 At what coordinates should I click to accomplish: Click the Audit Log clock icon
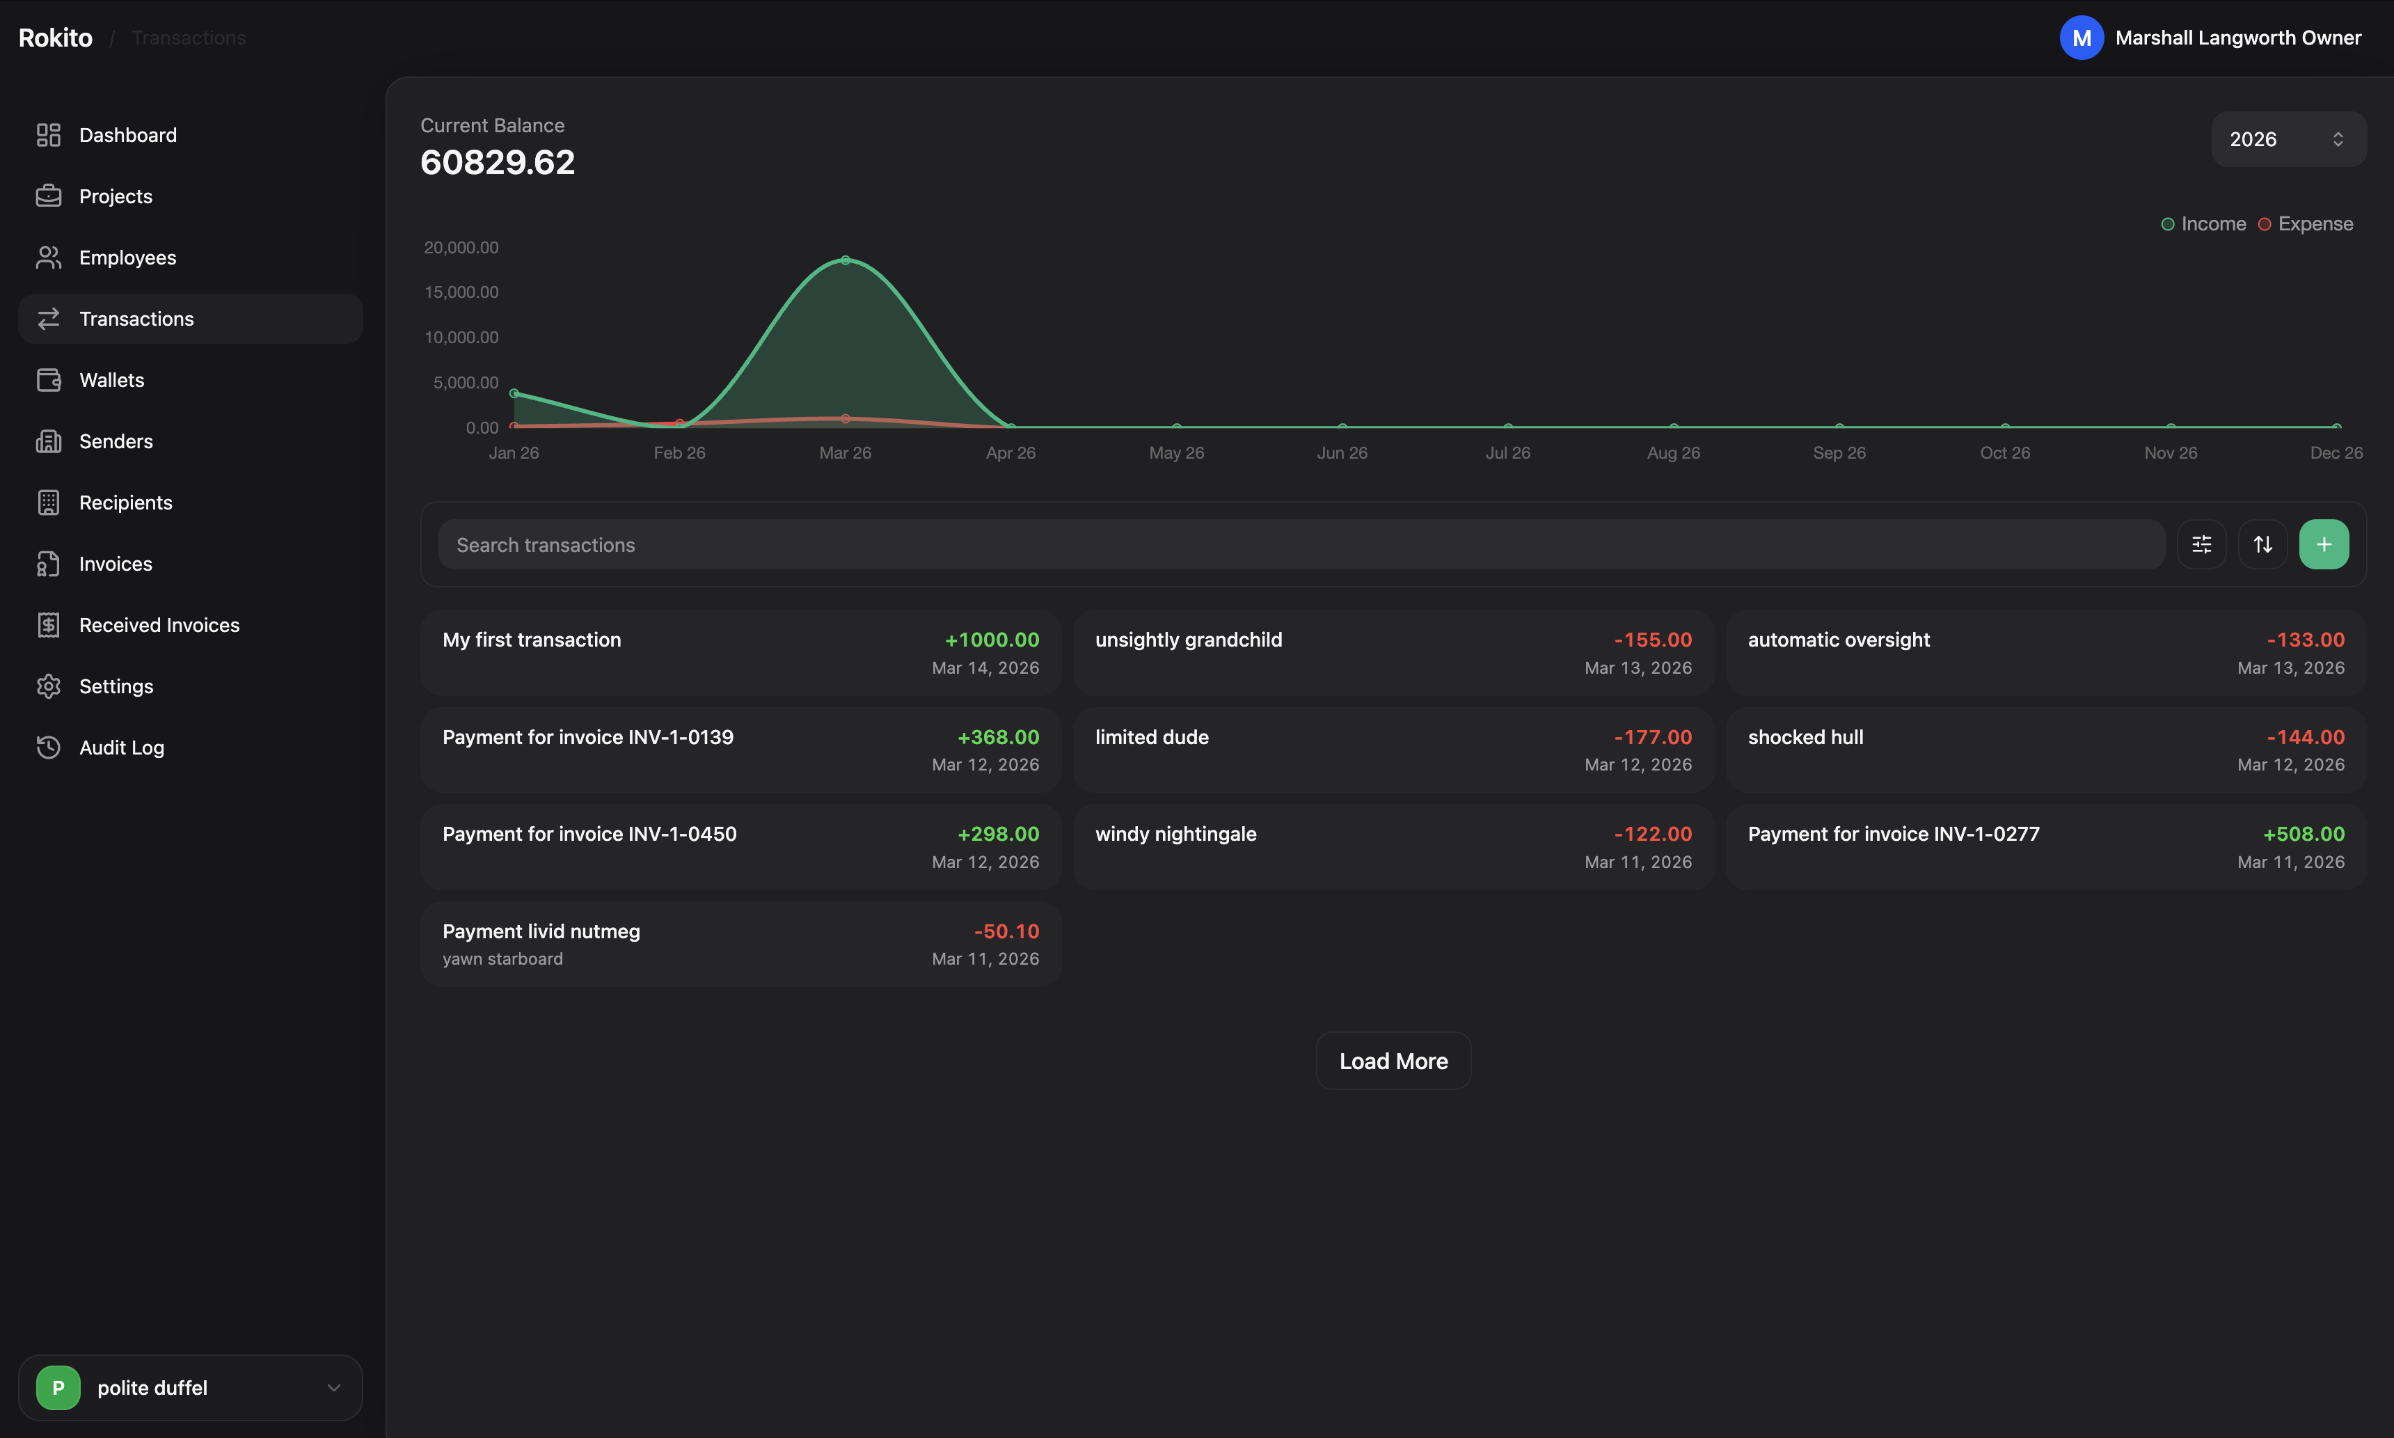pos(49,747)
